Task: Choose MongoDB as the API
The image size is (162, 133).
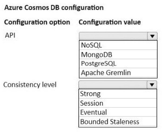Action: click(118, 54)
